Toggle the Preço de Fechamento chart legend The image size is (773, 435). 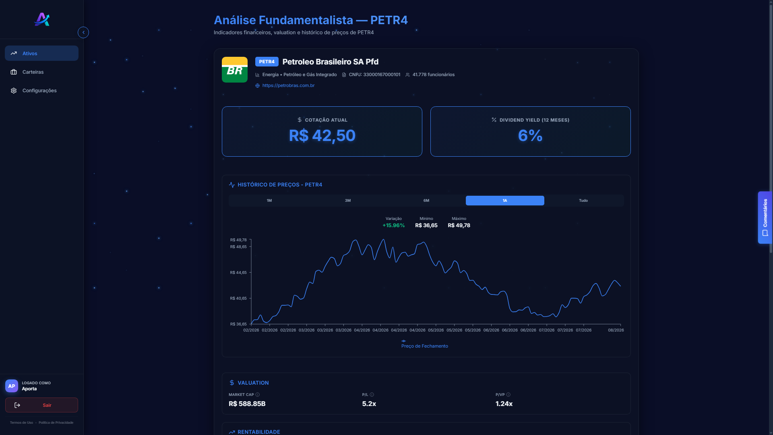point(424,344)
